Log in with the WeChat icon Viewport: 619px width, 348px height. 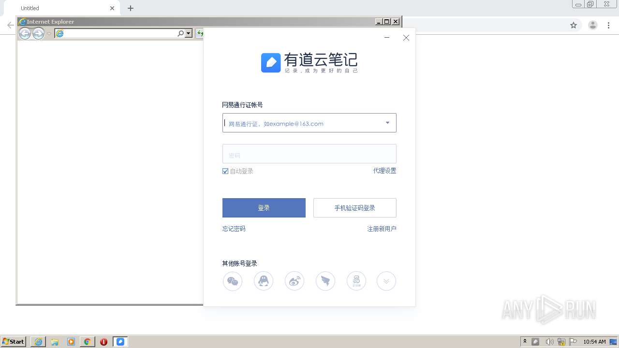(233, 281)
